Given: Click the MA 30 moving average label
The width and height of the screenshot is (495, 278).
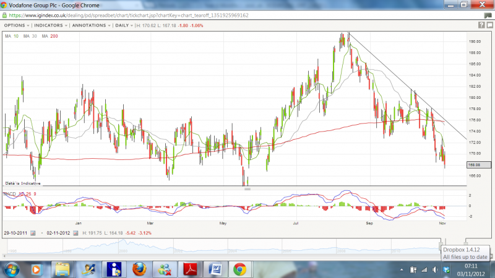Looking at the screenshot, I should click(30, 36).
